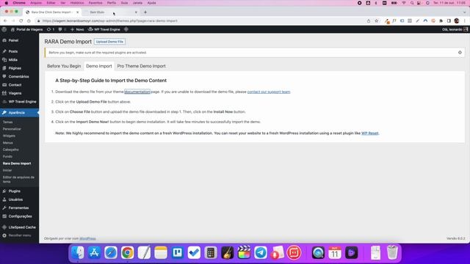Click the Ferramentas wrench icon in sidebar
This screenshot has height=264, width=470.
(x=4, y=208)
